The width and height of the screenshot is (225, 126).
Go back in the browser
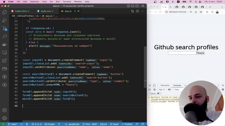[x=150, y=12]
